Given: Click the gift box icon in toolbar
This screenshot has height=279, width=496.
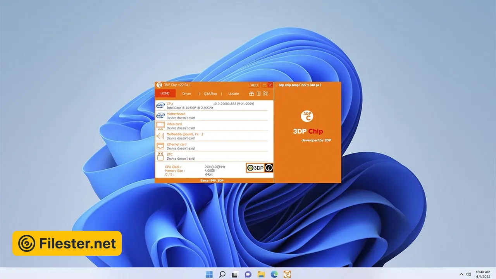Looking at the screenshot, I should pos(251,94).
